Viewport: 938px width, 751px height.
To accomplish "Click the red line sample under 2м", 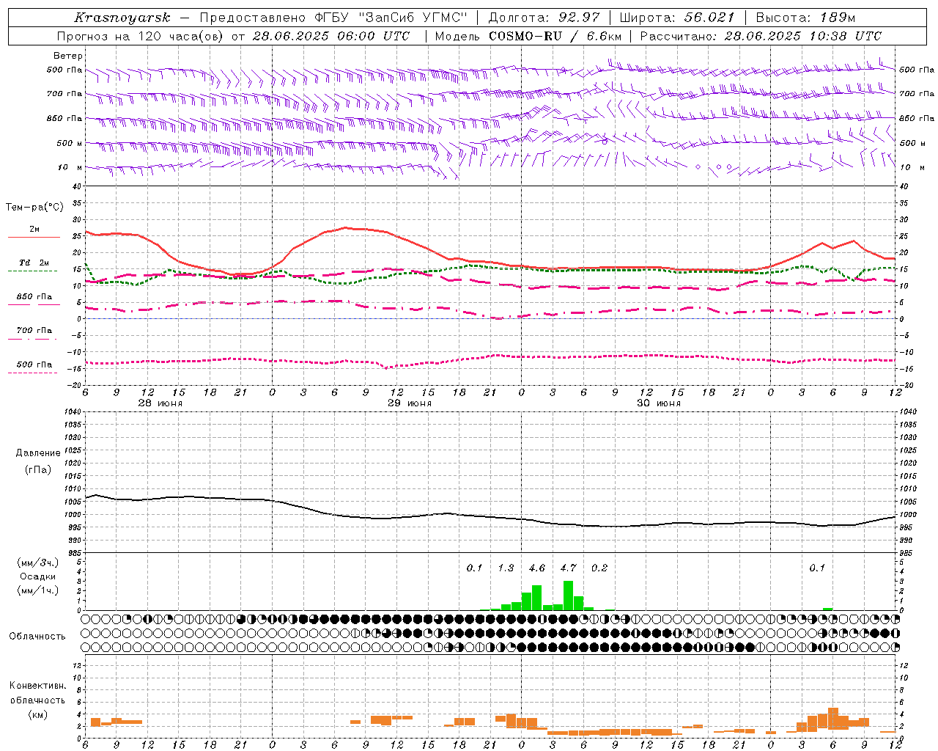I will coord(34,237).
